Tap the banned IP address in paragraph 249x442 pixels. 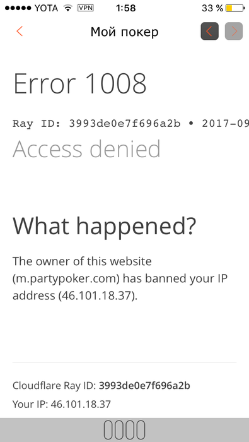pyautogui.click(x=98, y=296)
